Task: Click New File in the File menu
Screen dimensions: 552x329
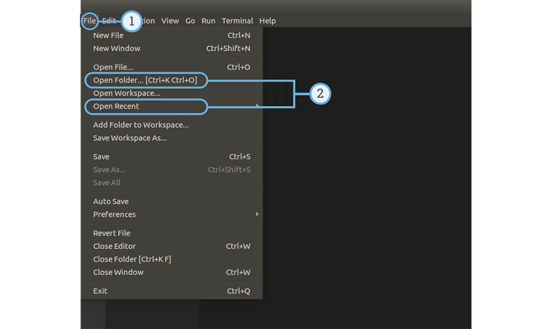Action: pyautogui.click(x=109, y=35)
